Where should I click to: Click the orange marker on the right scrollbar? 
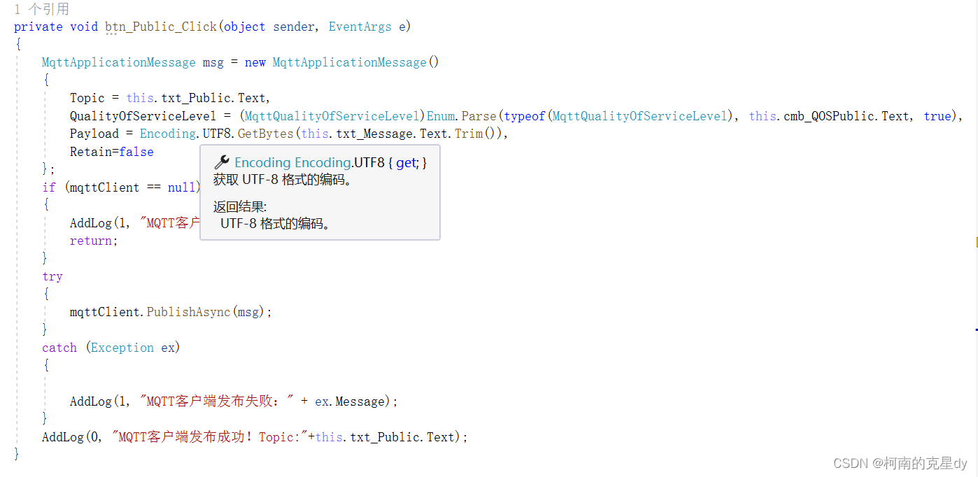975,242
